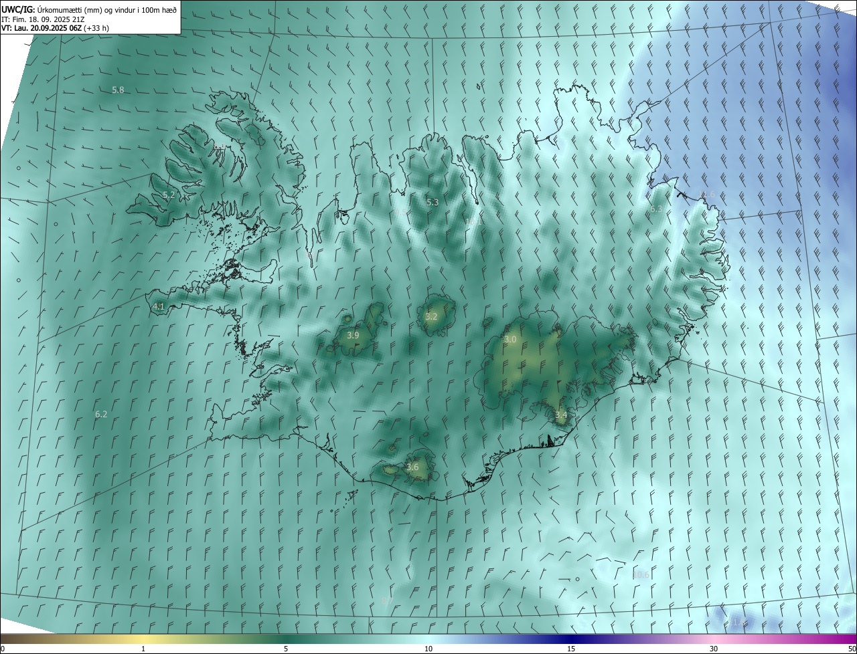Click the map value '3.9' on the glacier
857x654 pixels.
tap(354, 336)
